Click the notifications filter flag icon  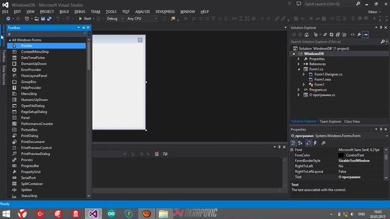click(x=289, y=4)
